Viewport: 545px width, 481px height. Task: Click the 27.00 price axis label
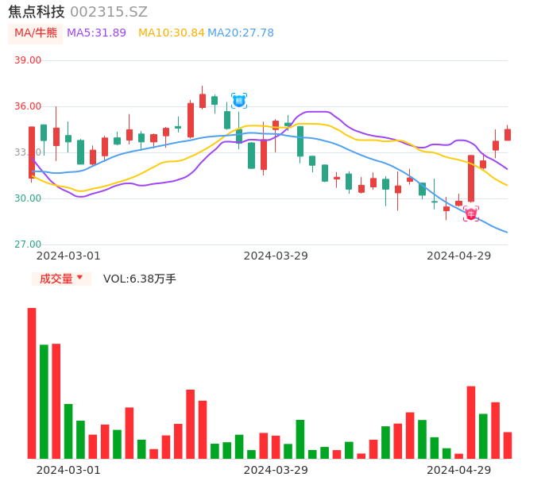pos(28,244)
